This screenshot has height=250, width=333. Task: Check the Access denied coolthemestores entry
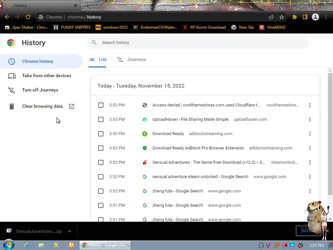coord(101,105)
